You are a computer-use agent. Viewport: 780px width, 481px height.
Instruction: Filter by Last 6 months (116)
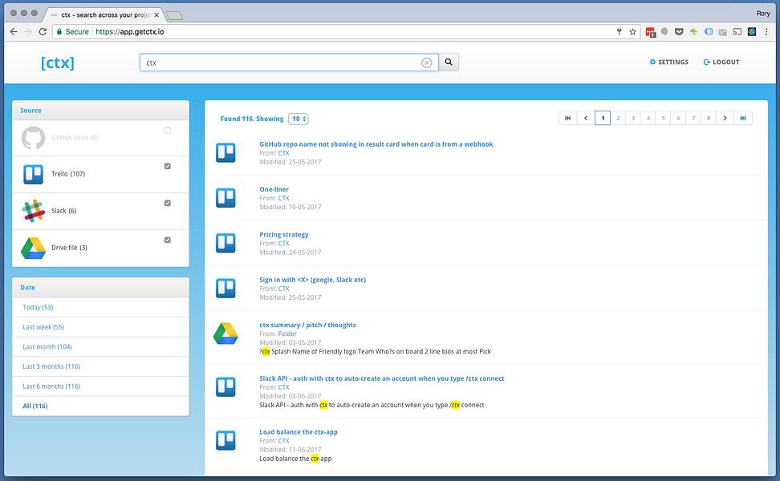click(51, 386)
